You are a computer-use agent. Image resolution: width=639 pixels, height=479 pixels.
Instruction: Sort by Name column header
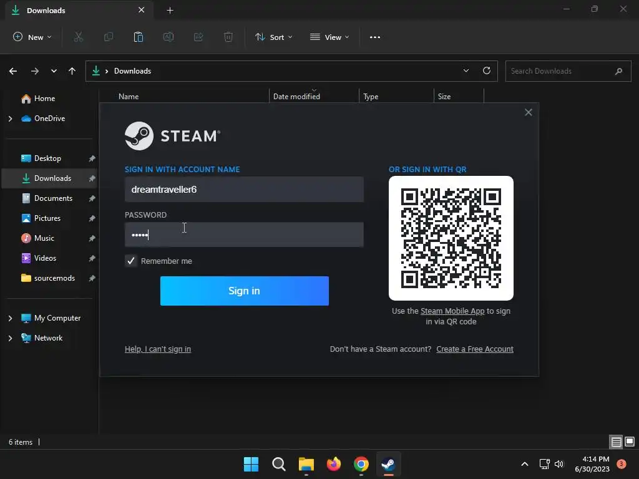(x=129, y=97)
